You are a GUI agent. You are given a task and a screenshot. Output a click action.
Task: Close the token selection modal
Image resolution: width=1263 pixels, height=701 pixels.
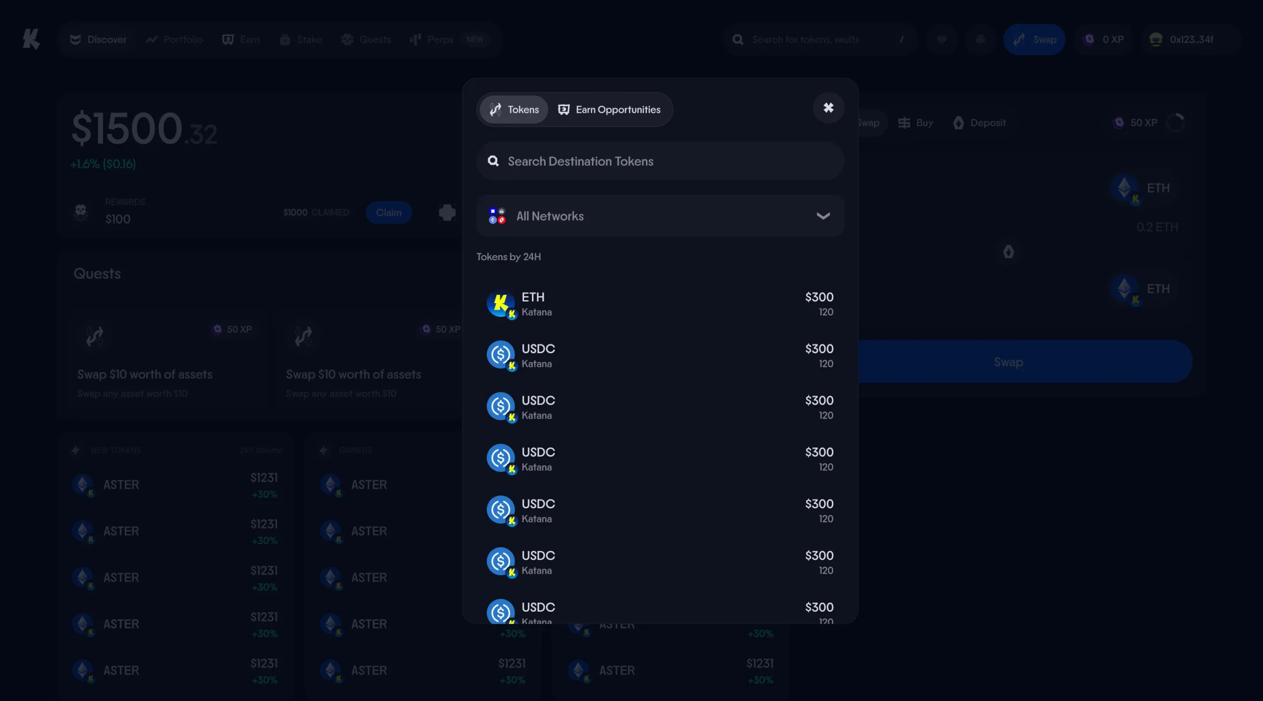[x=828, y=108]
